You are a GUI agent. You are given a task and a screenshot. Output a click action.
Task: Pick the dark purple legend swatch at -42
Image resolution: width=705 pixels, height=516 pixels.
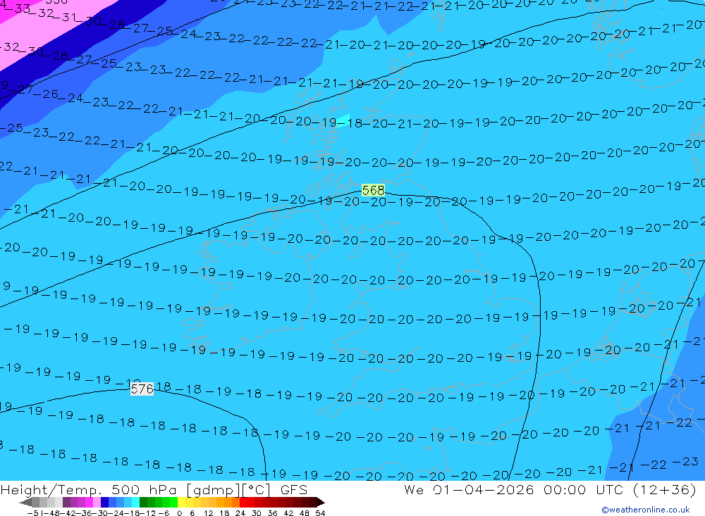pos(66,502)
